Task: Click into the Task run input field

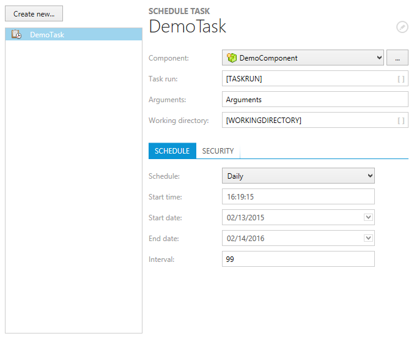Action: [x=309, y=79]
